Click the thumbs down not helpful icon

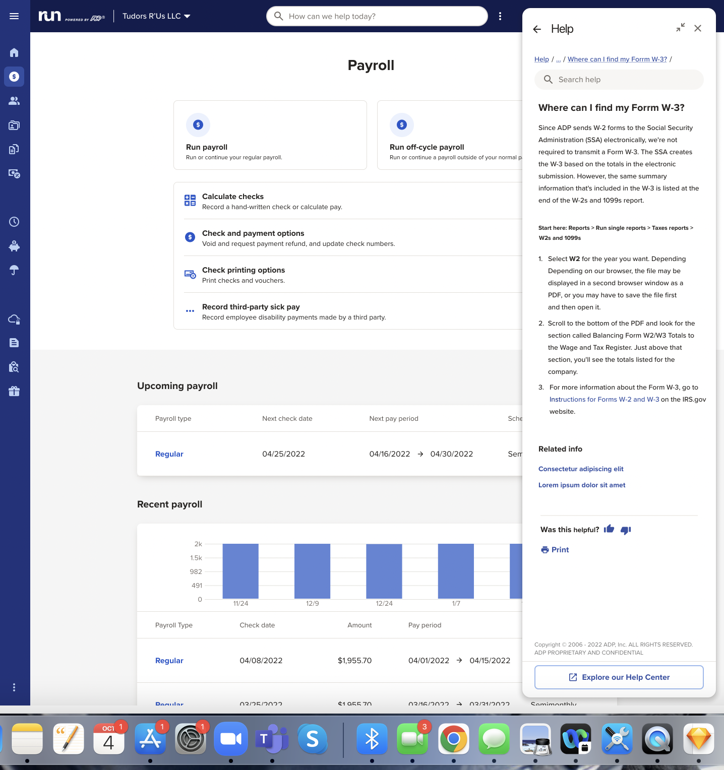point(626,530)
